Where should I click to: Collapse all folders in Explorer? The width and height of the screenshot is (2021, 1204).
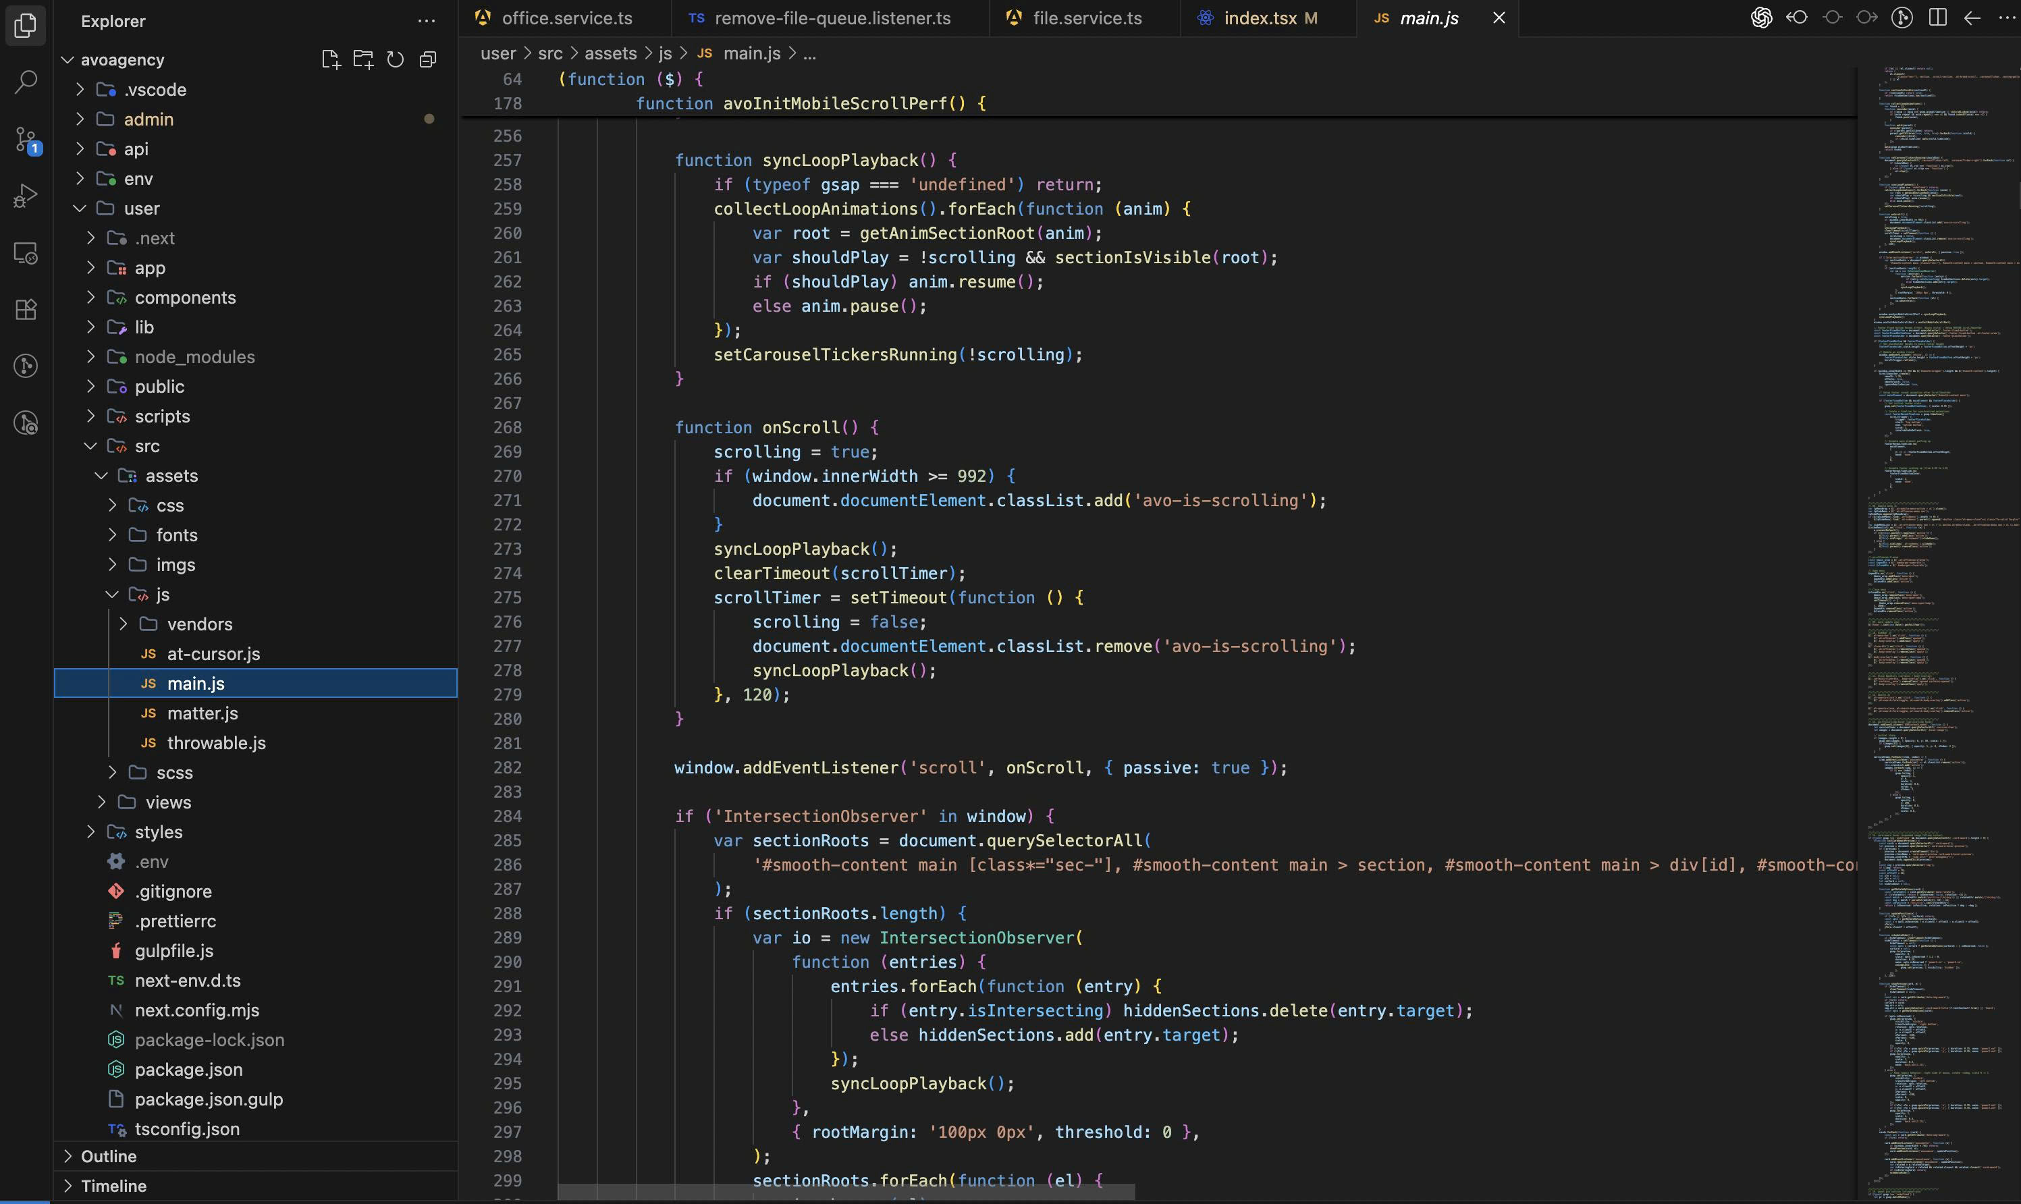click(x=427, y=59)
